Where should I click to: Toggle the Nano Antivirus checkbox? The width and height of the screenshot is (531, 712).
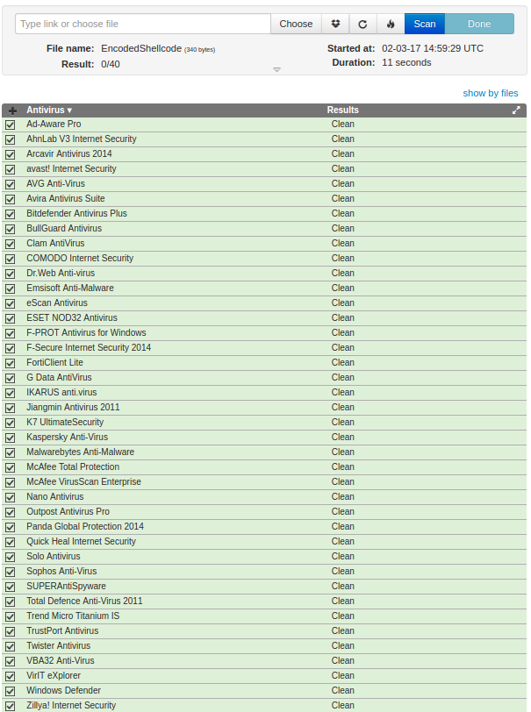(11, 498)
